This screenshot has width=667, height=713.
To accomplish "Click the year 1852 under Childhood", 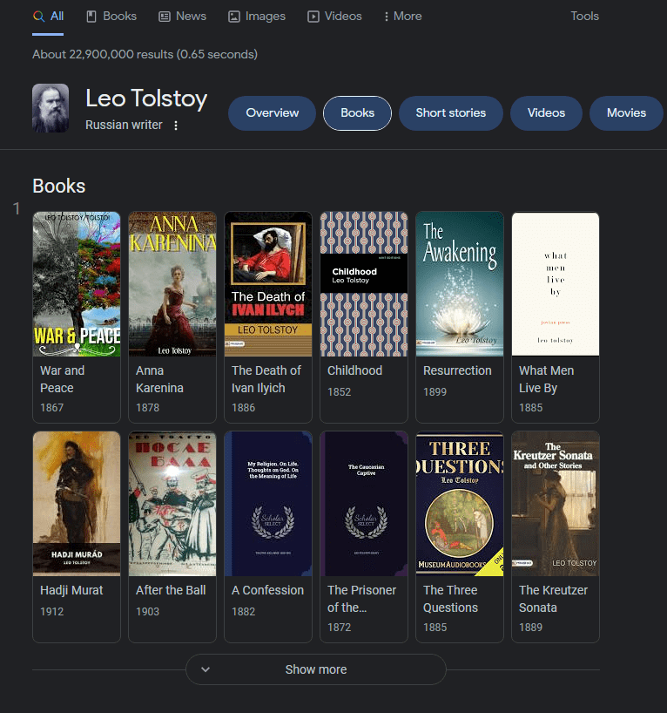I will [x=340, y=392].
